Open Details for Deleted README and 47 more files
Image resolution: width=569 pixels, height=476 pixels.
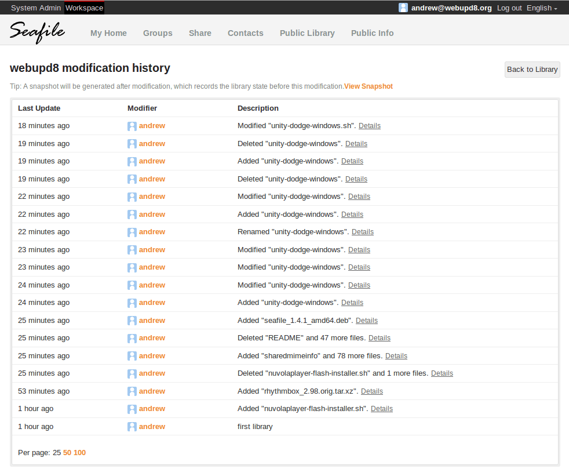click(379, 338)
